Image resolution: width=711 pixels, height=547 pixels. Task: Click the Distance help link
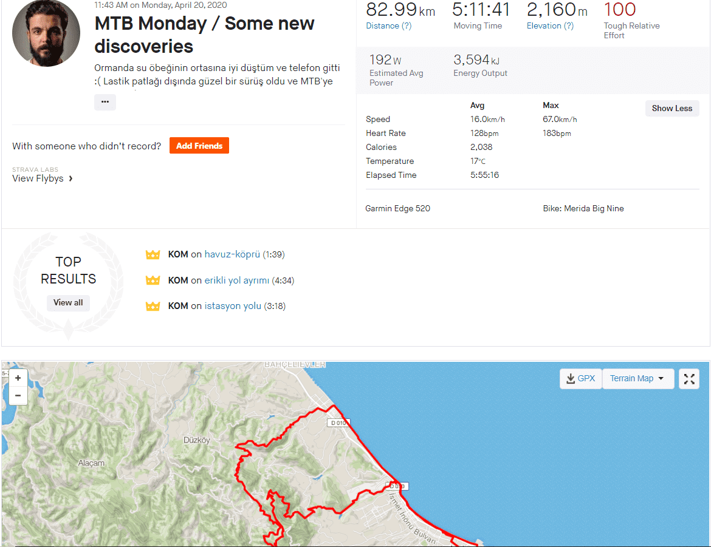point(388,25)
